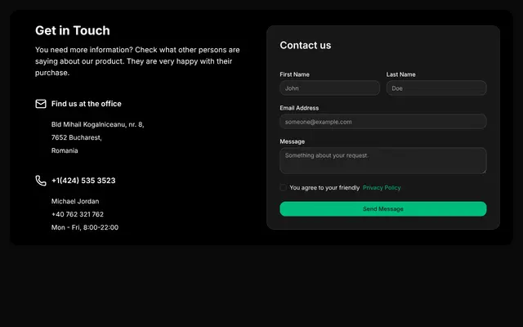
Task: Click the 'Contact us' form title
Action: pos(305,46)
